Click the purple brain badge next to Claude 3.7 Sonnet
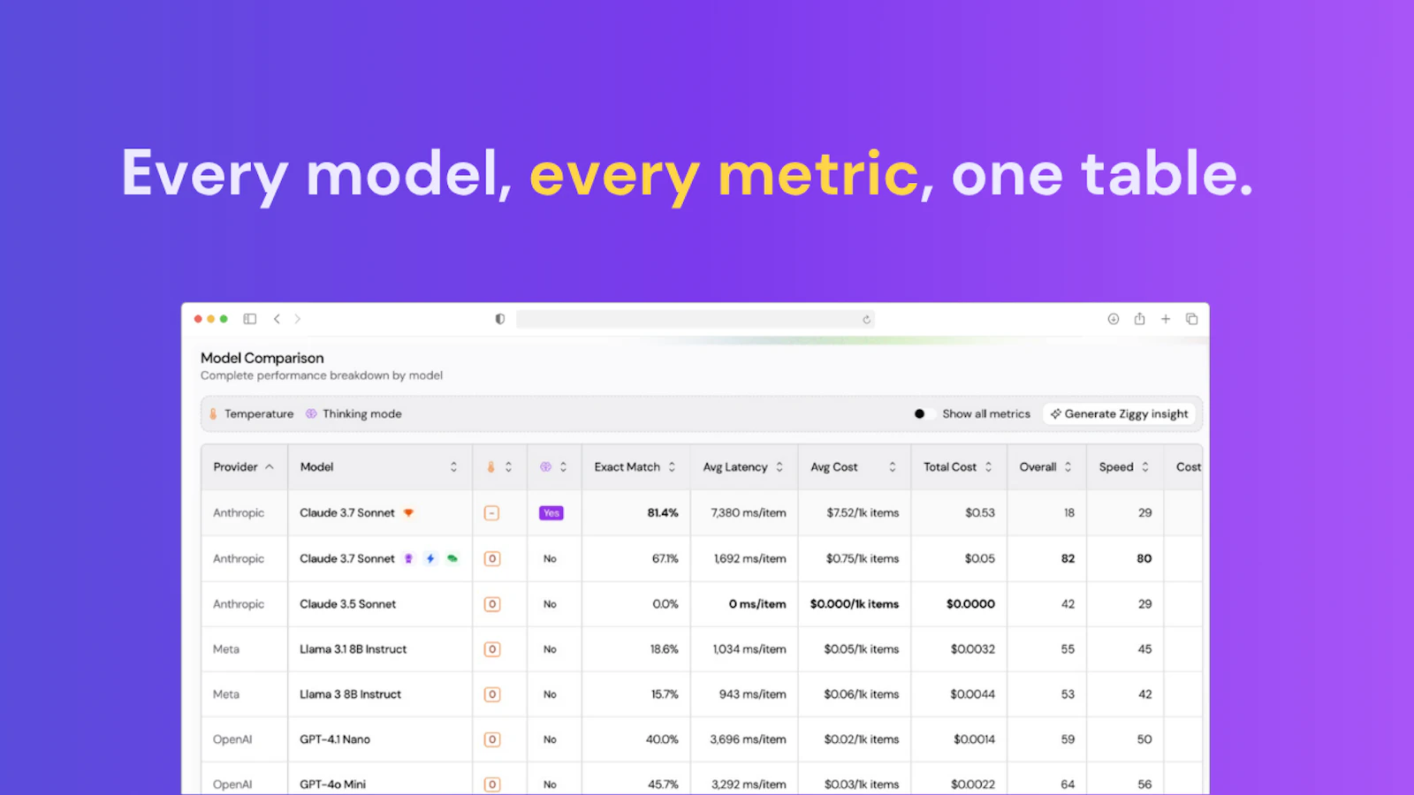Viewport: 1414px width, 795px height. pos(408,558)
